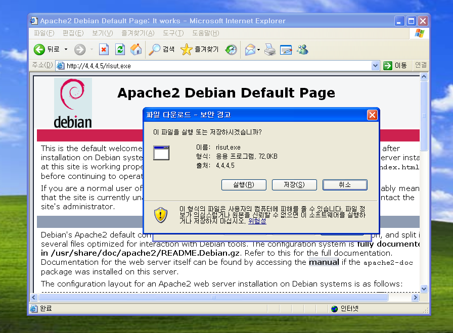This screenshot has height=333, width=453.
Task: Open the 도움말(H) menu
Action: point(206,33)
